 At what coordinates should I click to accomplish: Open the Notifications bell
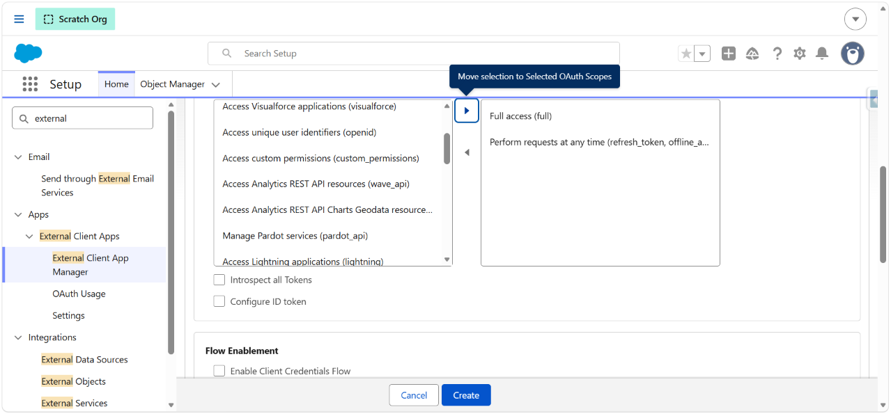click(822, 54)
